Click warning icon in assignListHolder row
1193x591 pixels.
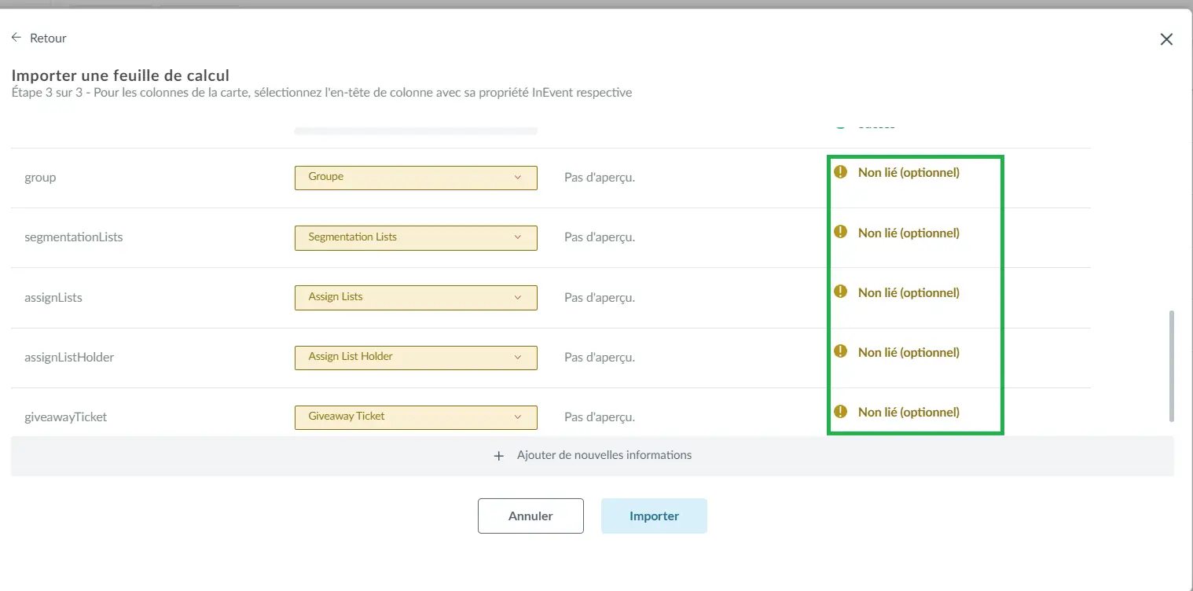pos(840,351)
